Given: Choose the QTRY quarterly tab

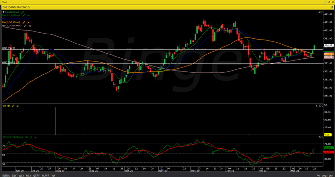Looking at the screenshot, I should (36, 175).
